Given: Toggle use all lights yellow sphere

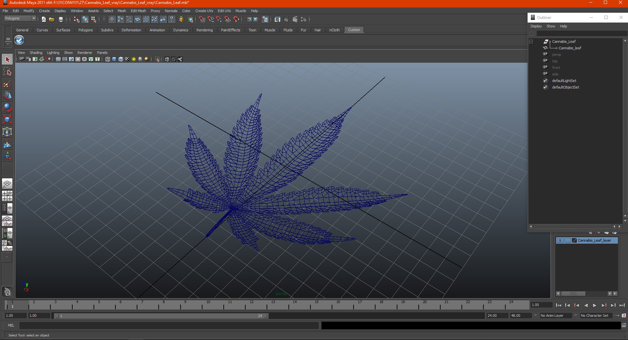Looking at the screenshot, I should coord(134,59).
